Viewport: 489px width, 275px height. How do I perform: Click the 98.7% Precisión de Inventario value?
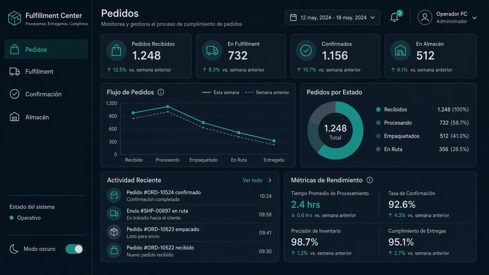tap(304, 242)
